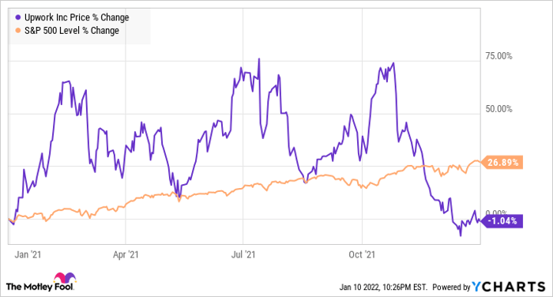Click the orange 26.89% value flag
Viewport: 553px width, 297px height.
tap(502, 163)
